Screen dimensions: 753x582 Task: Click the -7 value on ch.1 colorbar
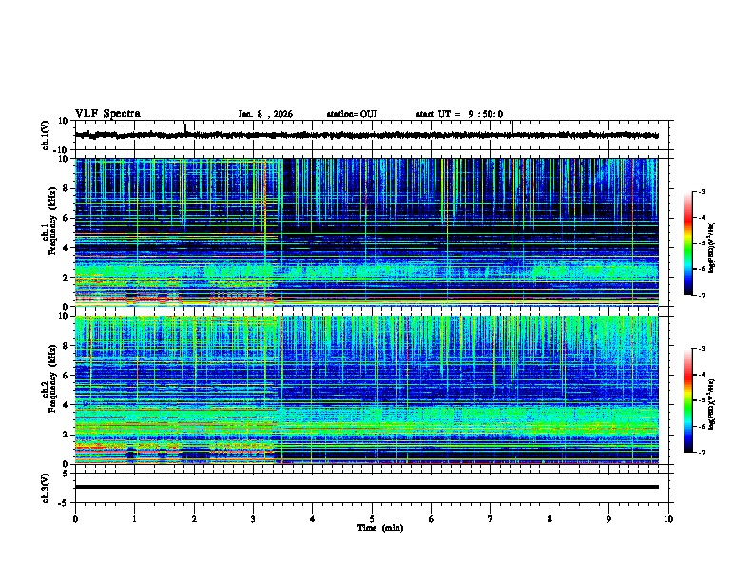pyautogui.click(x=701, y=295)
